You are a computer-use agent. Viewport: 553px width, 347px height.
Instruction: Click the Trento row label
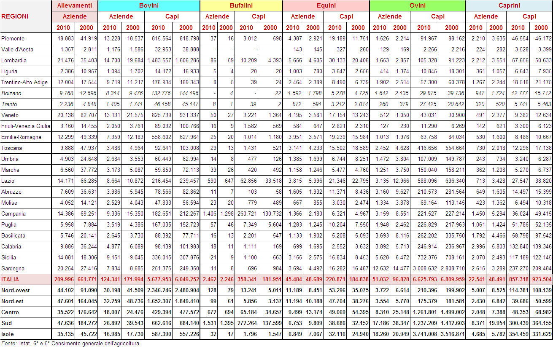click(9, 104)
